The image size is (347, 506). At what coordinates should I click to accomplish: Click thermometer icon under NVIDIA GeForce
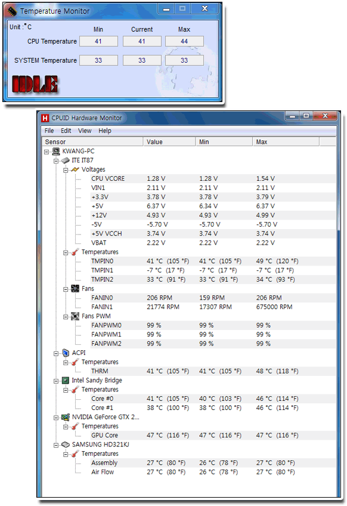pos(75,426)
